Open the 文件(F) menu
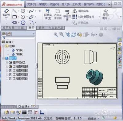This screenshot has height=121, width=123. point(32,4)
